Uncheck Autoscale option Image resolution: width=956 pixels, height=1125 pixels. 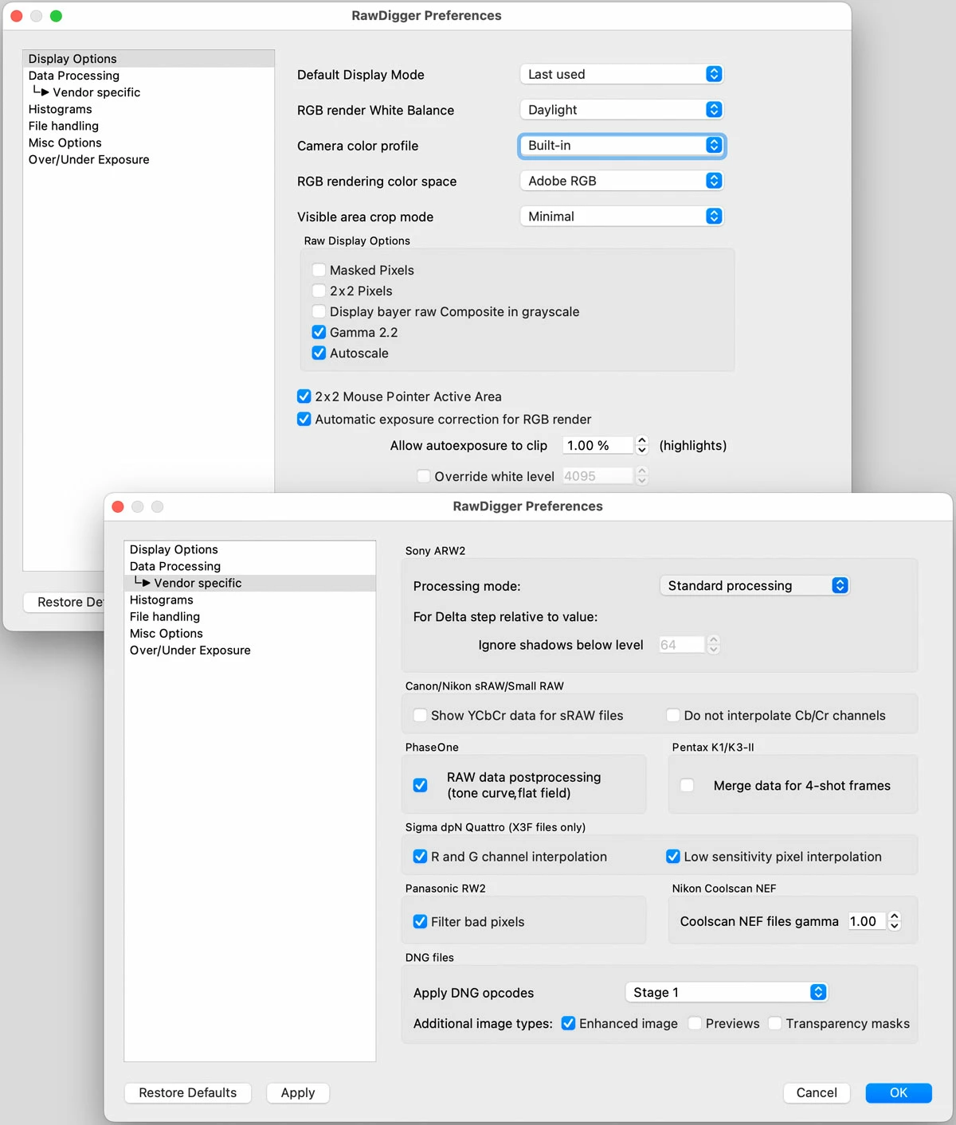[319, 353]
